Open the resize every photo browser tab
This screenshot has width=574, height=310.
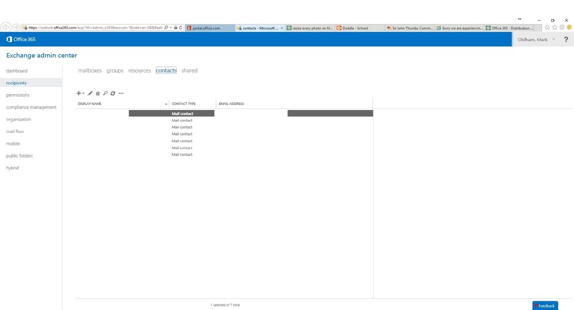[310, 28]
